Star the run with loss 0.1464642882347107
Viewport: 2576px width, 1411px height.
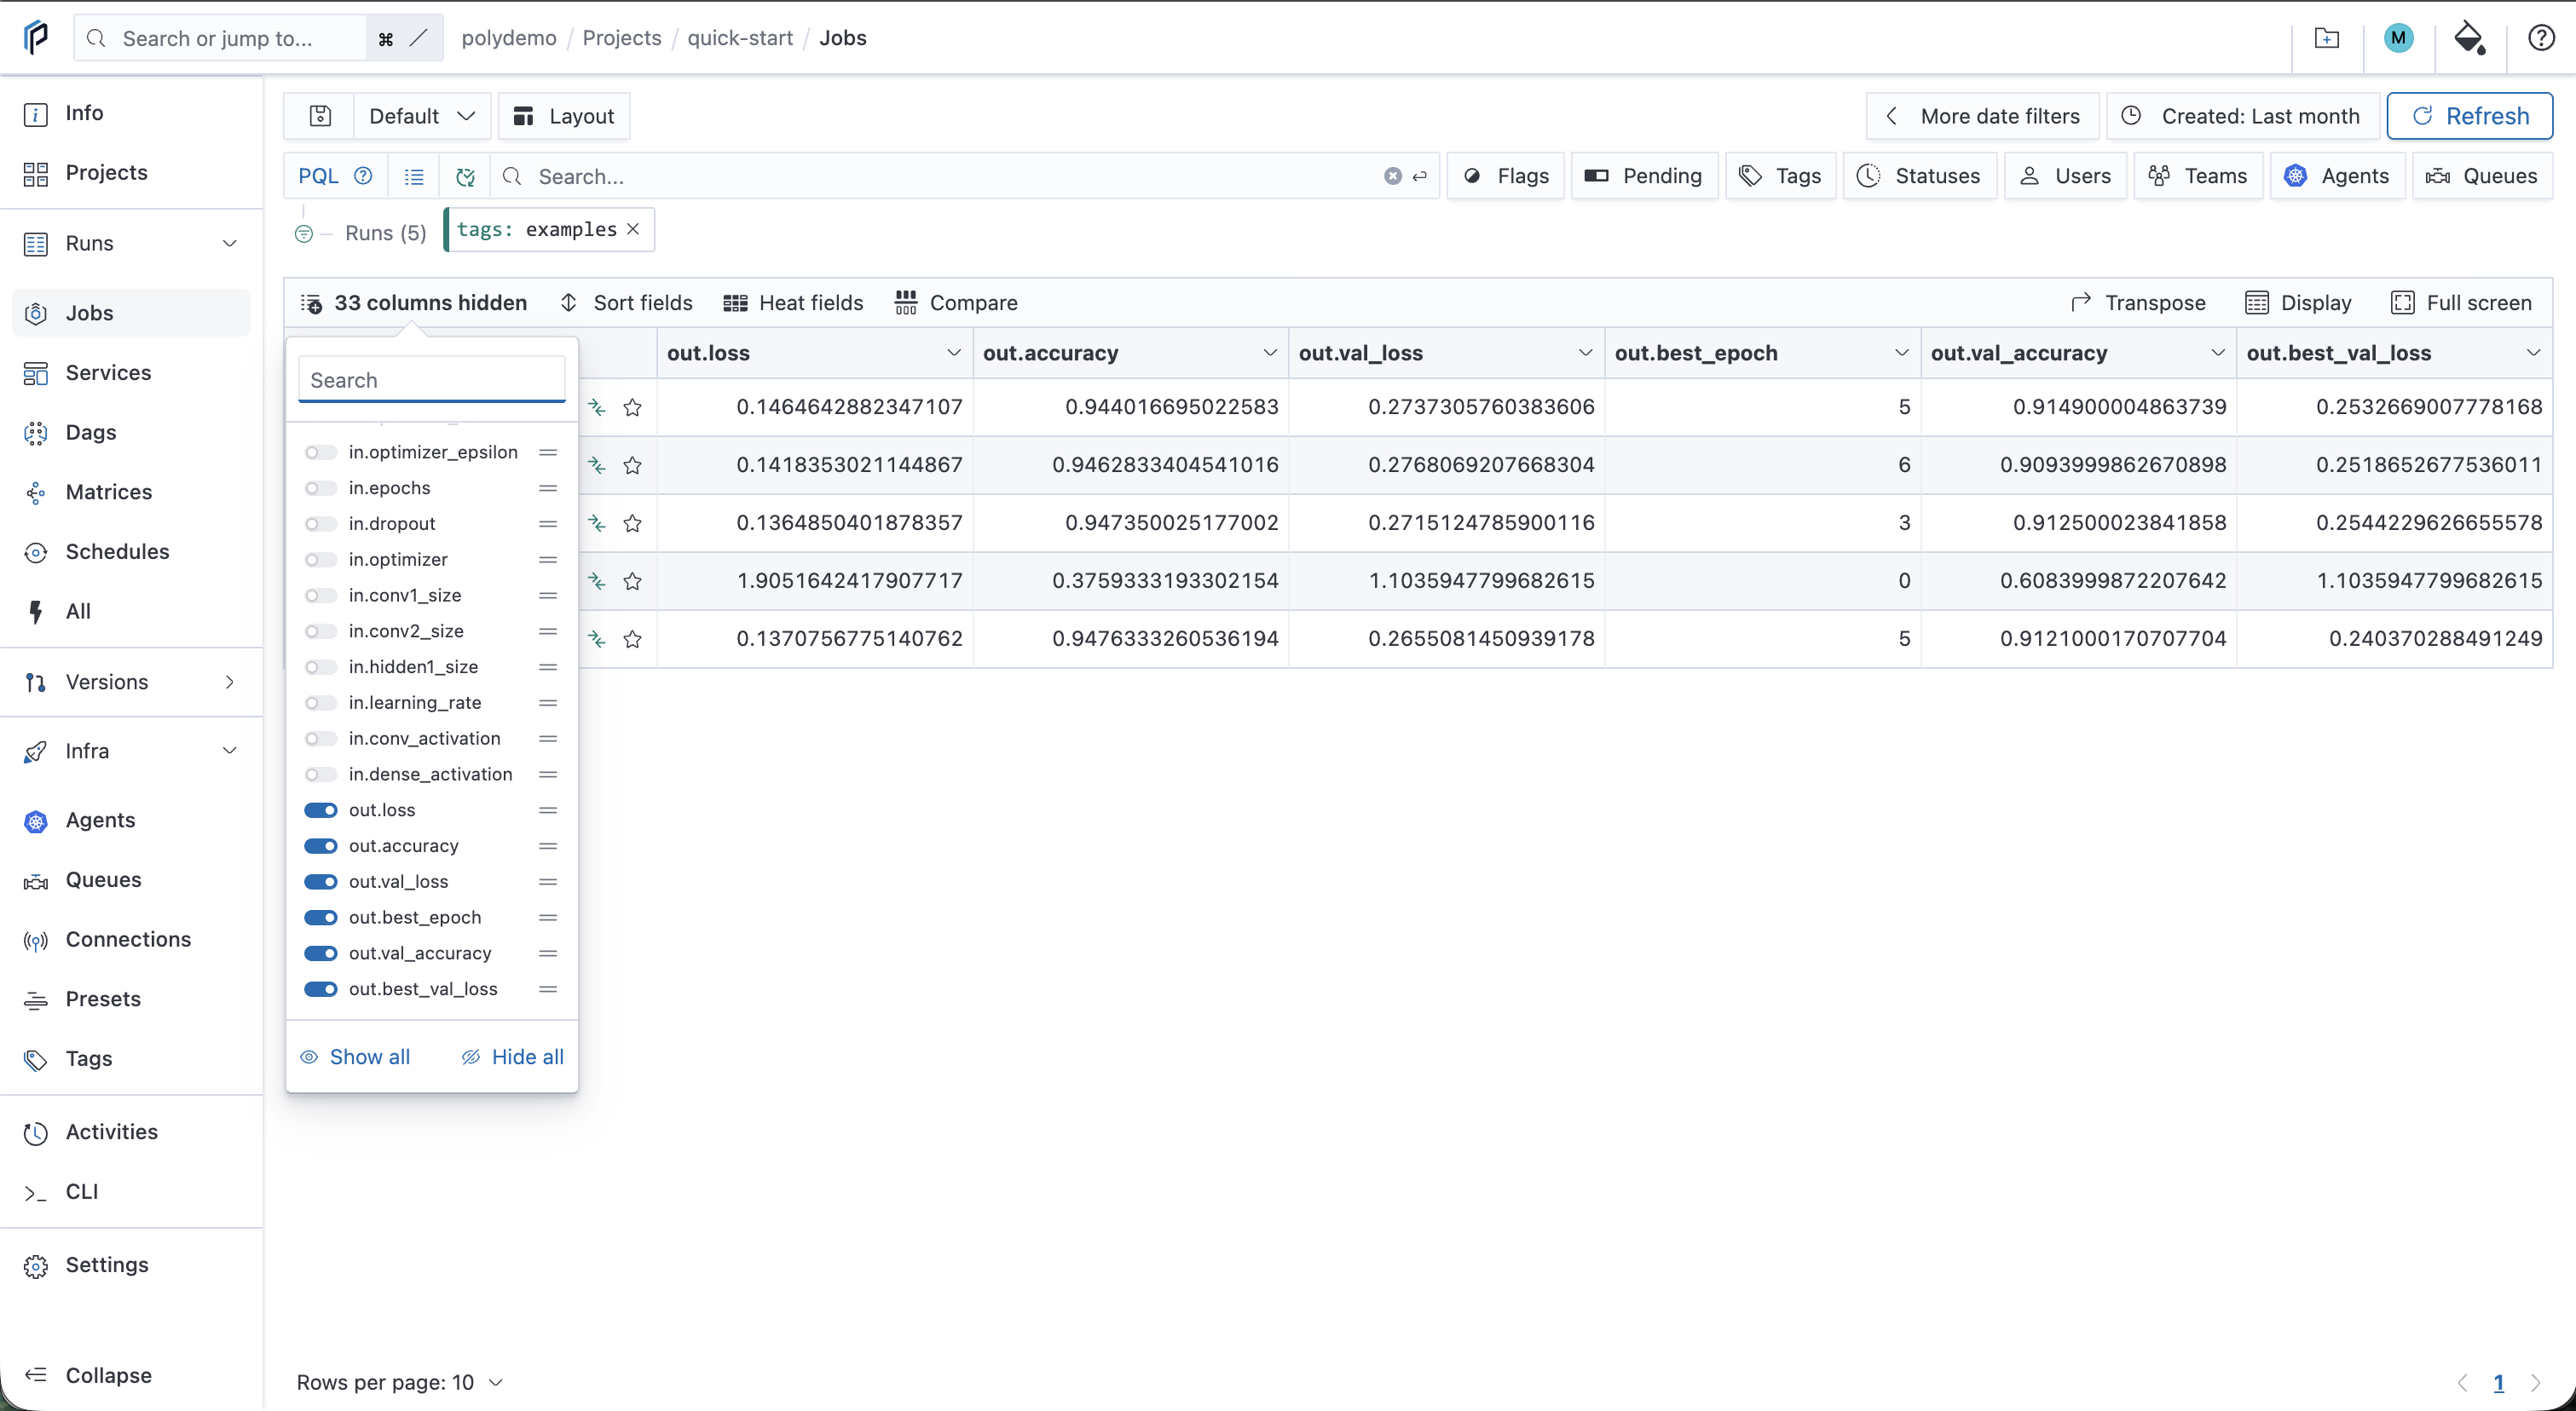[632, 408]
